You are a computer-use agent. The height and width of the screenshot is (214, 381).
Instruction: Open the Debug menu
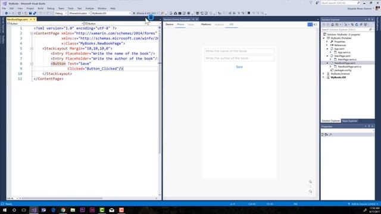[x=51, y=8]
